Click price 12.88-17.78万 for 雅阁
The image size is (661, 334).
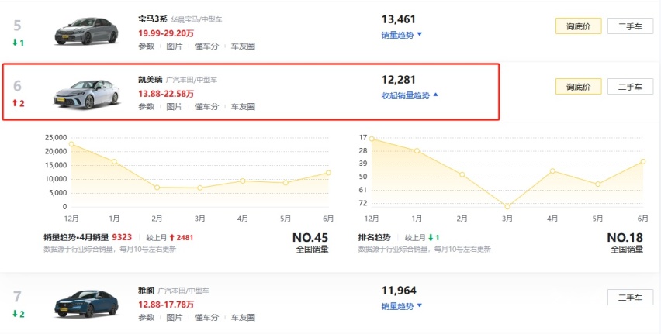coord(166,305)
